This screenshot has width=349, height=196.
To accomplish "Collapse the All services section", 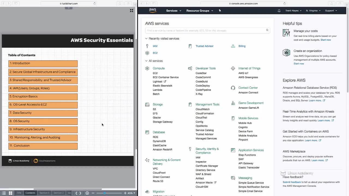I will (146, 61).
